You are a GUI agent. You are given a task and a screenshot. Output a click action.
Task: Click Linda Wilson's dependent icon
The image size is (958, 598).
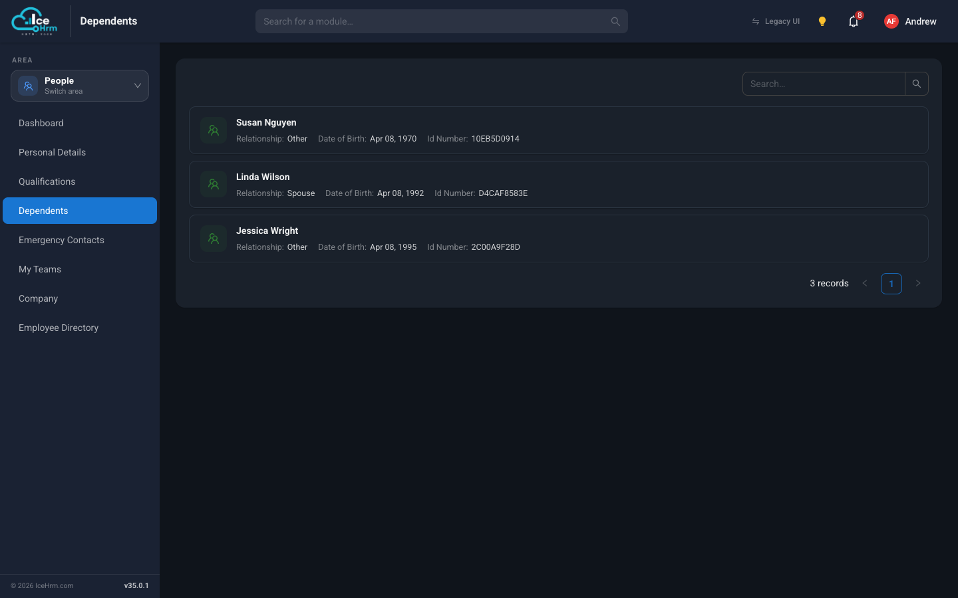tap(214, 185)
